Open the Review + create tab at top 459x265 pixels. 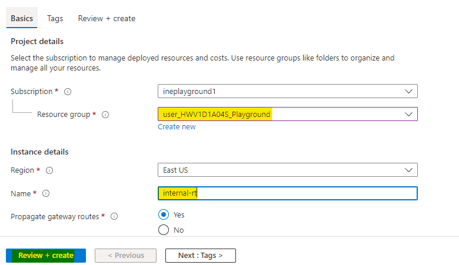[107, 18]
